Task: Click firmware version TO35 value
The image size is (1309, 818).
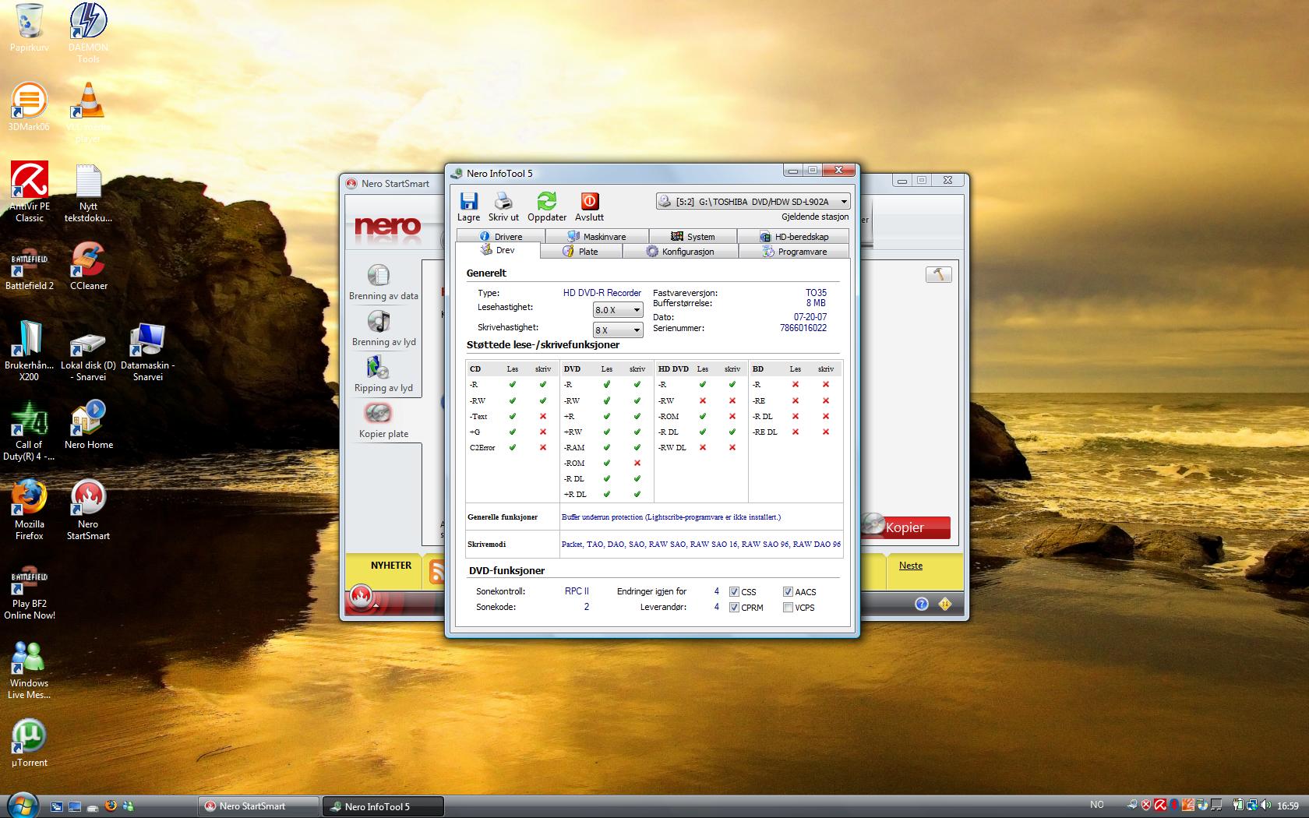Action: pos(816,293)
